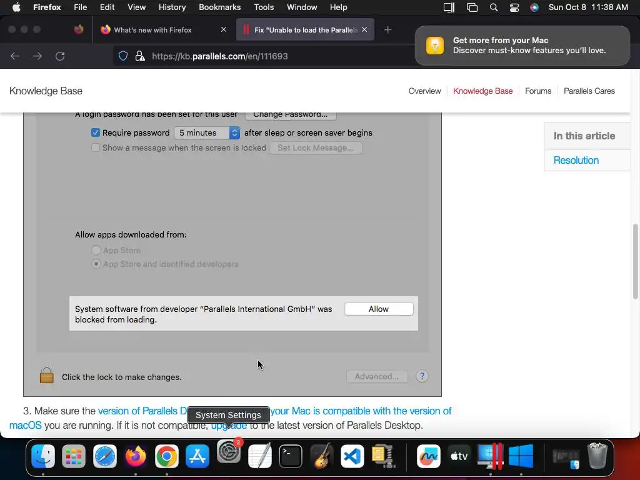Screen dimensions: 640x480
Task: Toggle the Require password checkbox
Action: (96, 132)
